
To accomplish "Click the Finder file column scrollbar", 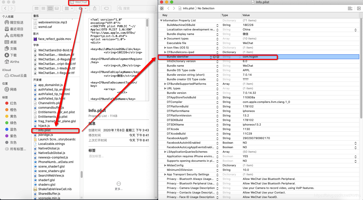I will point(81,174).
